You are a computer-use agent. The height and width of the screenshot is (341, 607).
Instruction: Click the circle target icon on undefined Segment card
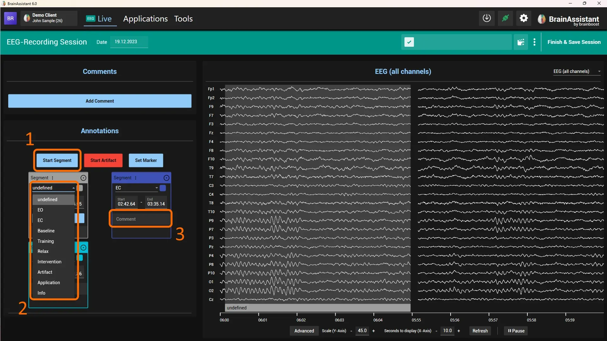[83, 178]
